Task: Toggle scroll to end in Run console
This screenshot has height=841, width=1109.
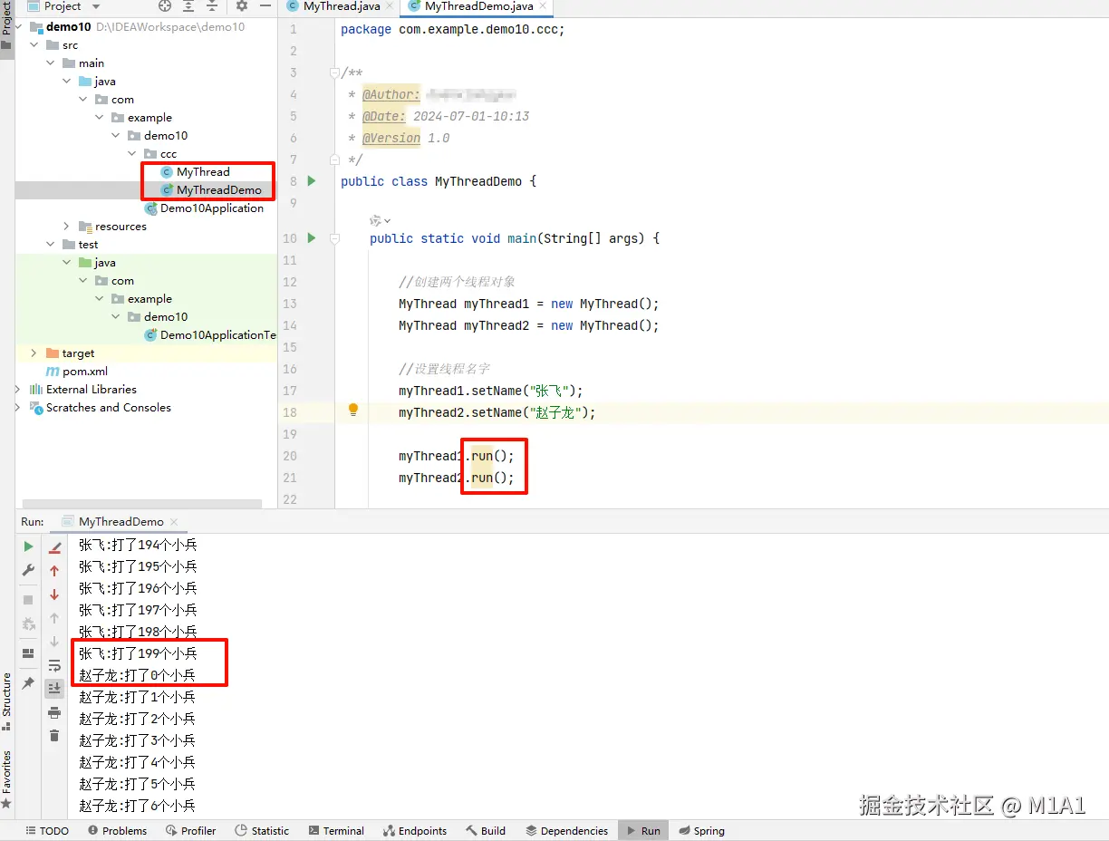Action: click(54, 689)
